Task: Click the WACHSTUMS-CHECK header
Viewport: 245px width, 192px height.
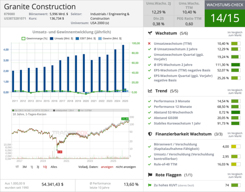Action: 225,5
